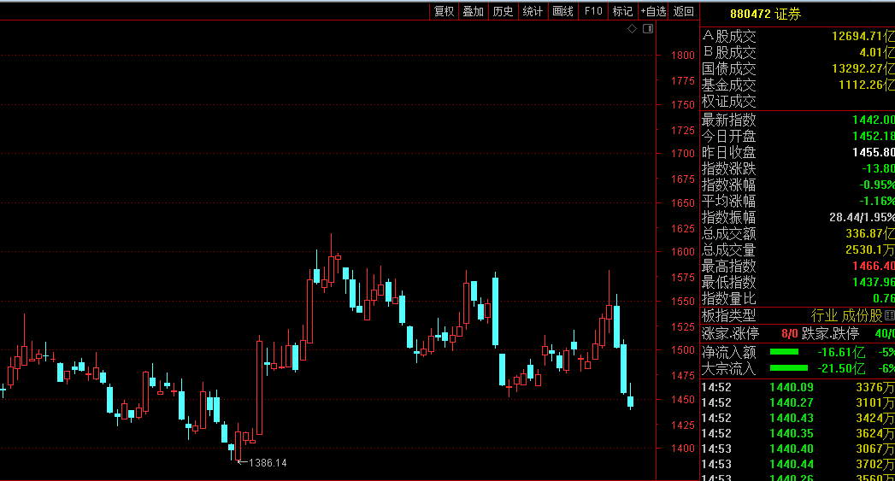The image size is (895, 481).
Task: Select the tick row with price 1440.09
Action: coord(798,387)
